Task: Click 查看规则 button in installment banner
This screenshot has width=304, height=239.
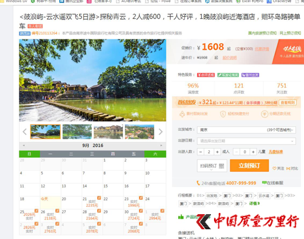Action: pyautogui.click(x=288, y=103)
